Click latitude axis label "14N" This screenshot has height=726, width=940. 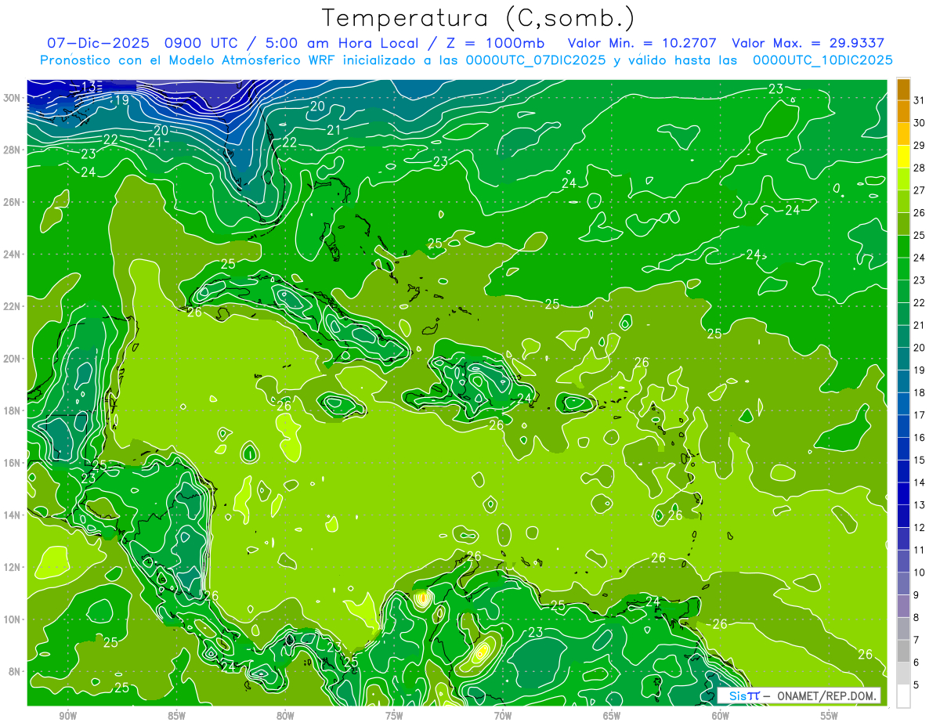pos(12,515)
